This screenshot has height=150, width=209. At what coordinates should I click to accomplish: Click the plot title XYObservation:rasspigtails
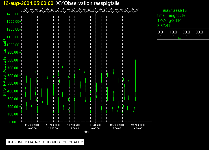click(88, 3)
